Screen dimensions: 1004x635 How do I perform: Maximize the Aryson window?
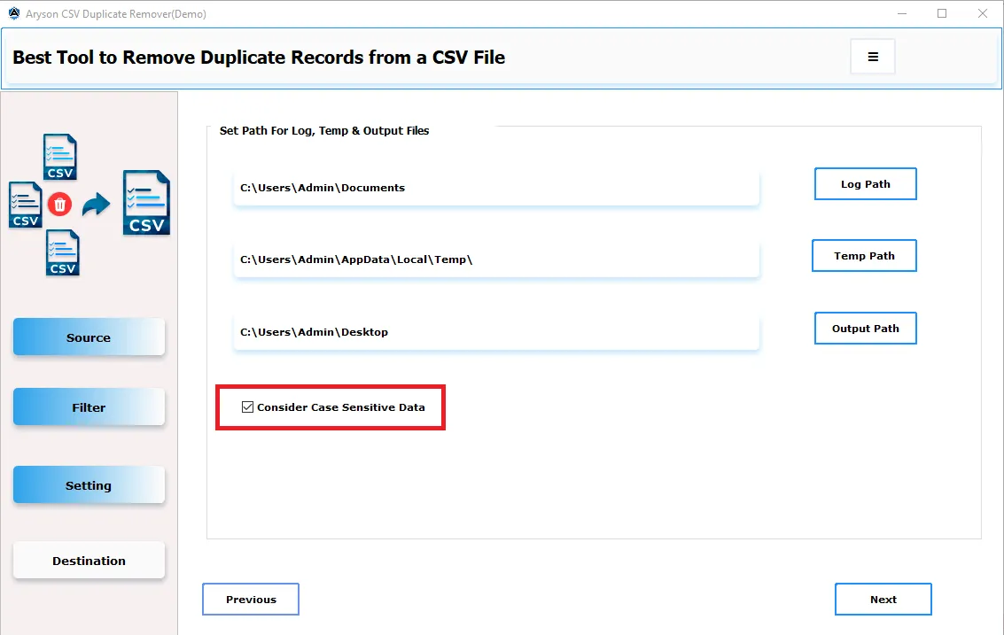pos(942,13)
